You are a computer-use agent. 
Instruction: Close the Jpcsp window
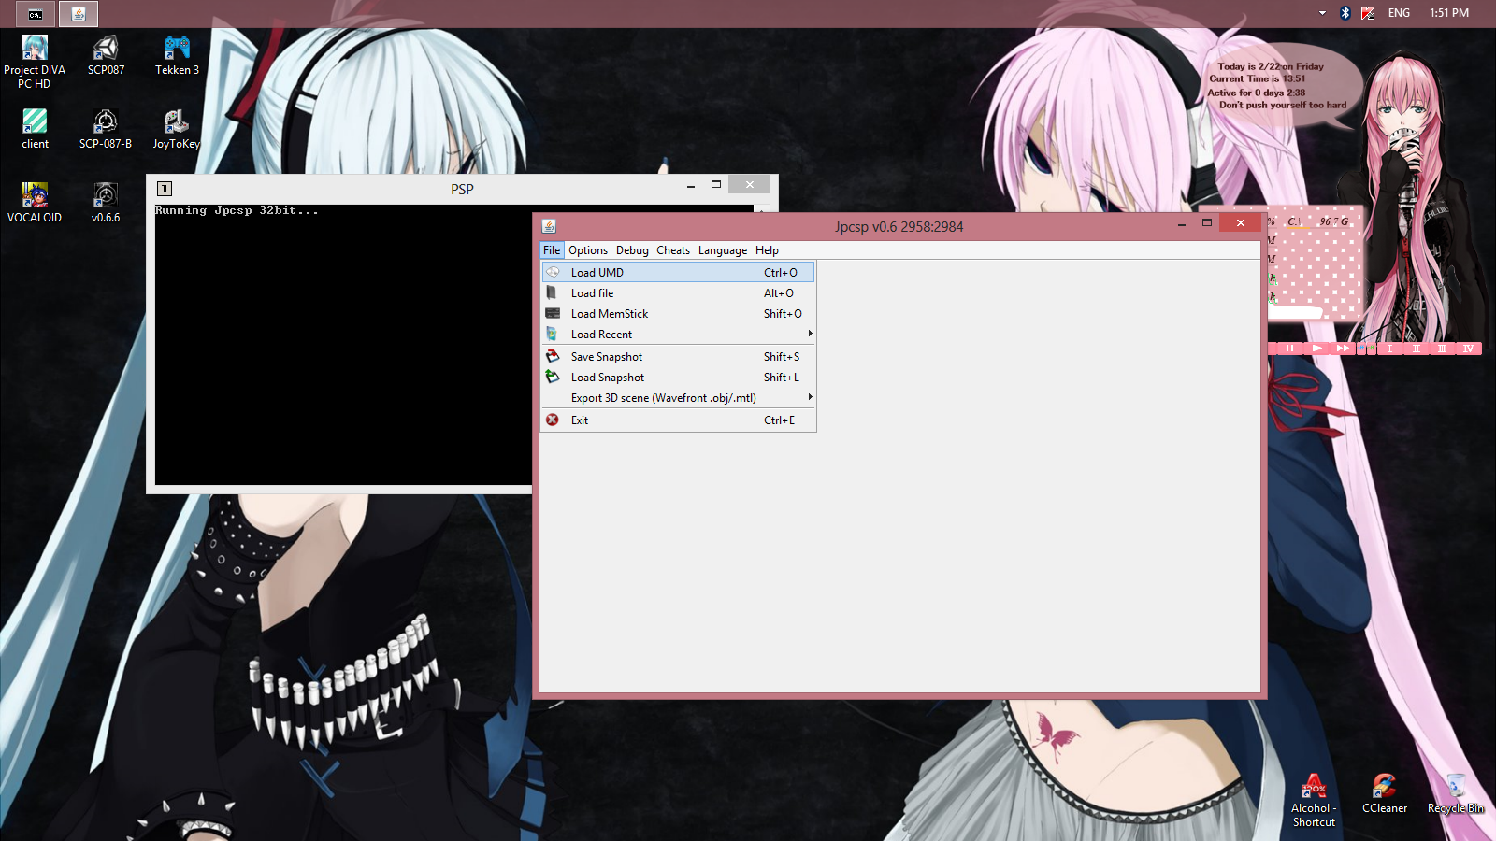pos(1241,222)
